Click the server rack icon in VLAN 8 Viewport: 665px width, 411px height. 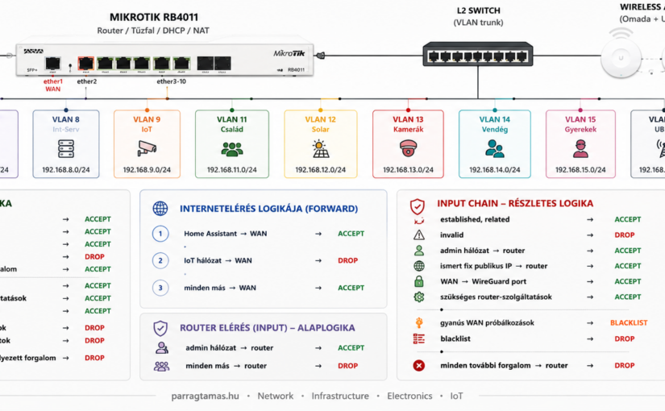pyautogui.click(x=66, y=149)
